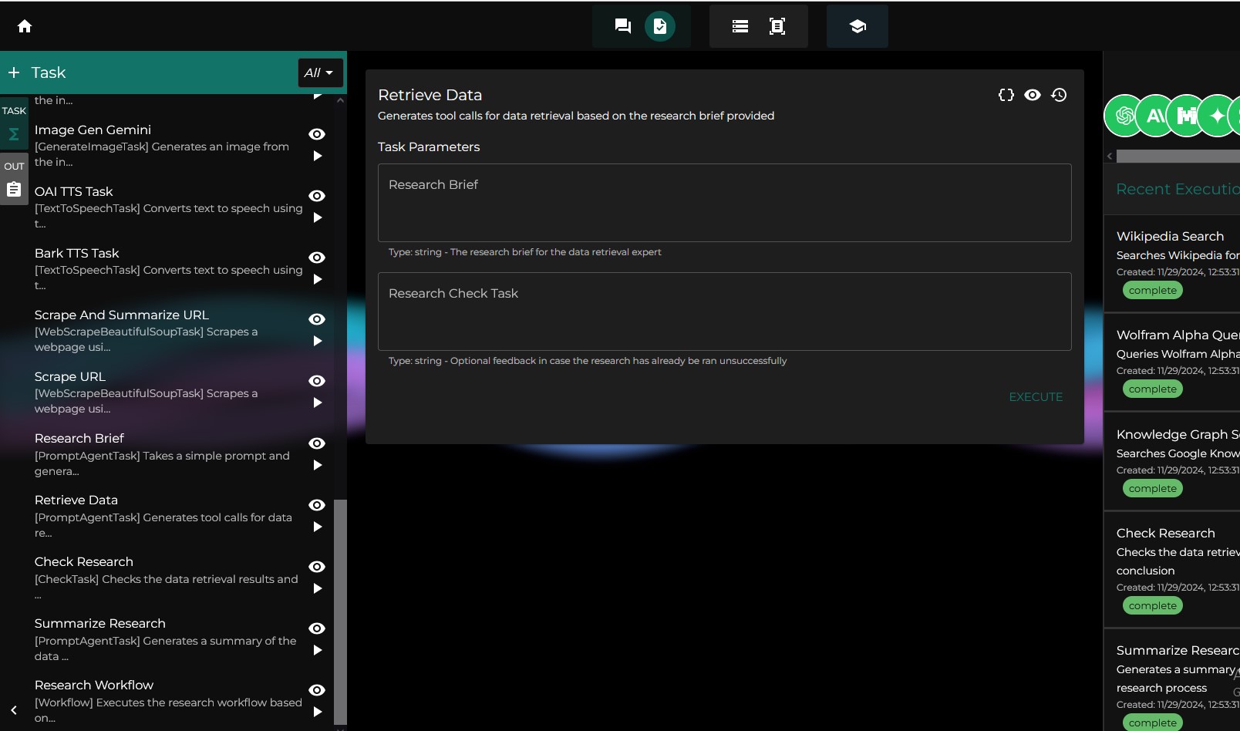Open the Wolfram Alpha recent execution
Image resolution: width=1240 pixels, height=731 pixels.
point(1172,362)
